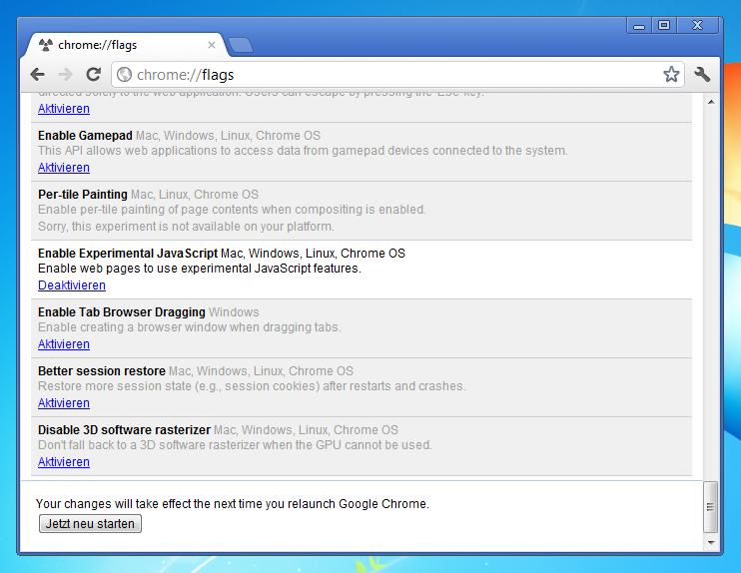Click the Better session restore heading

pyautogui.click(x=102, y=371)
